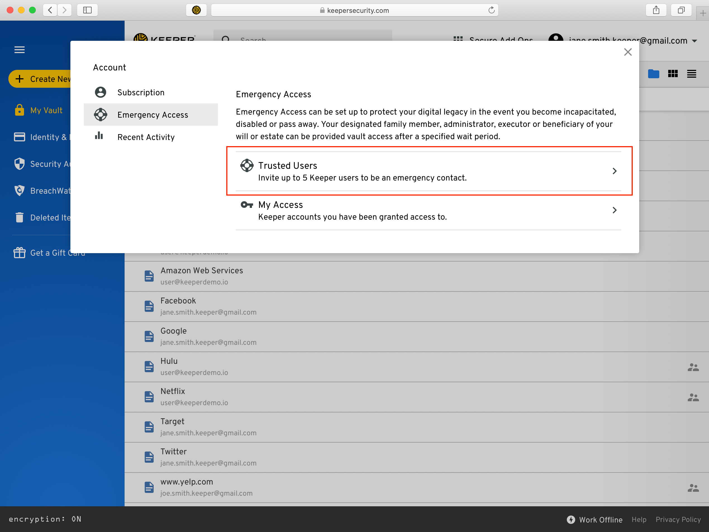Open the Netflix record
This screenshot has height=532, width=709.
coord(417,397)
